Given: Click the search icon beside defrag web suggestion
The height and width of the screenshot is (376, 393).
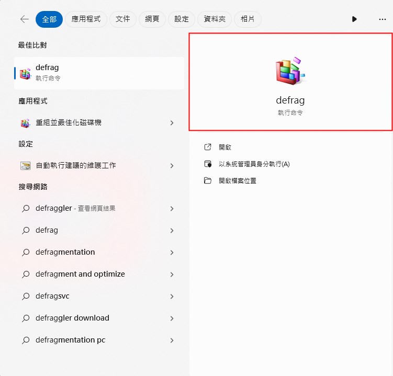Looking at the screenshot, I should [x=26, y=231].
